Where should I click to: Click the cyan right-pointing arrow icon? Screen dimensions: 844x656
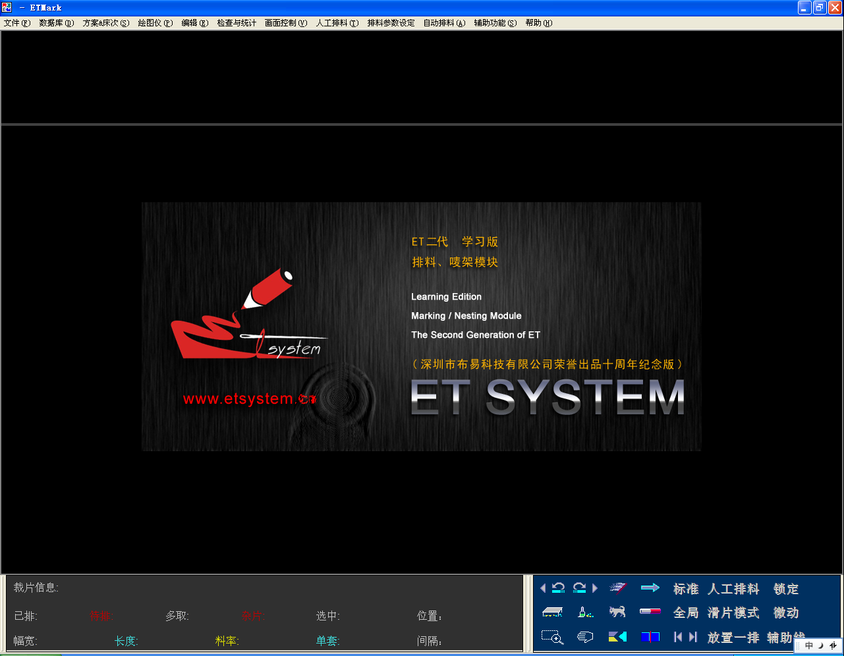pyautogui.click(x=650, y=588)
